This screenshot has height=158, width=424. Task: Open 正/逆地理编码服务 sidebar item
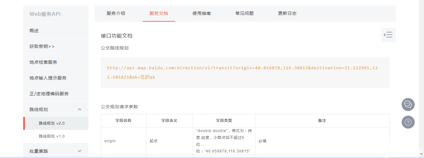pos(56,94)
